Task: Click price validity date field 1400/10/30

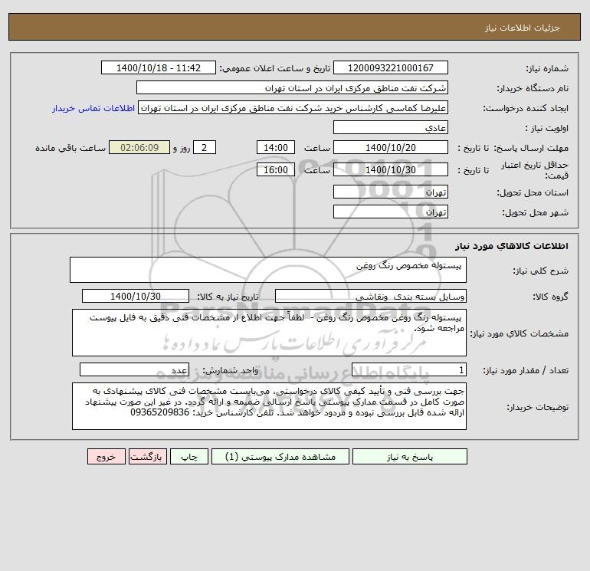Action: 391,169
